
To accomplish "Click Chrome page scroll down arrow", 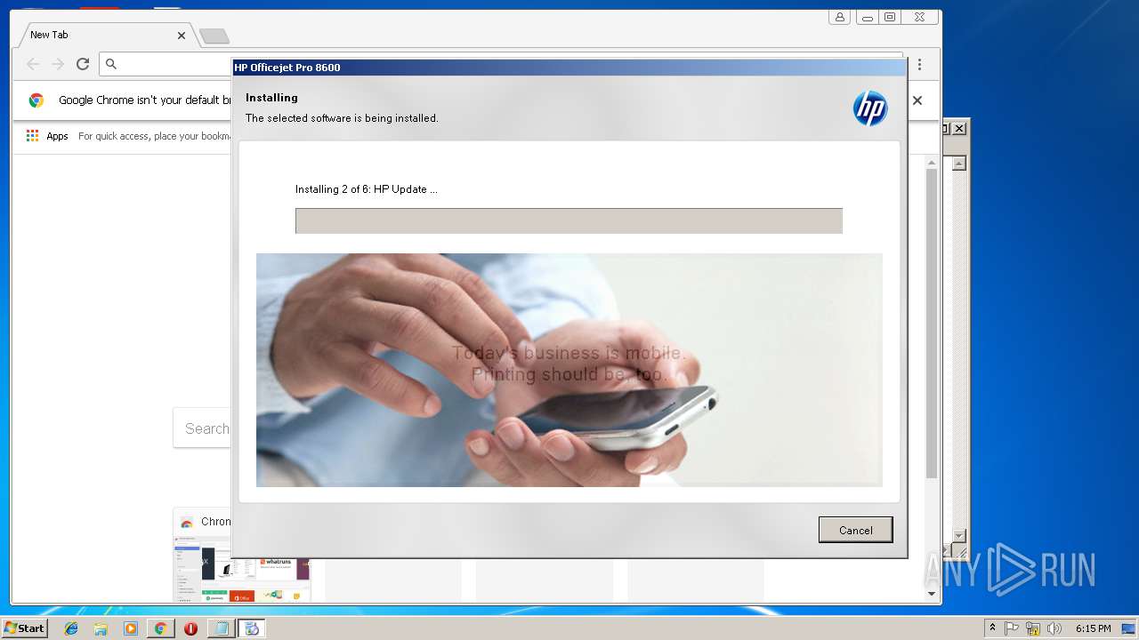I will [x=932, y=594].
